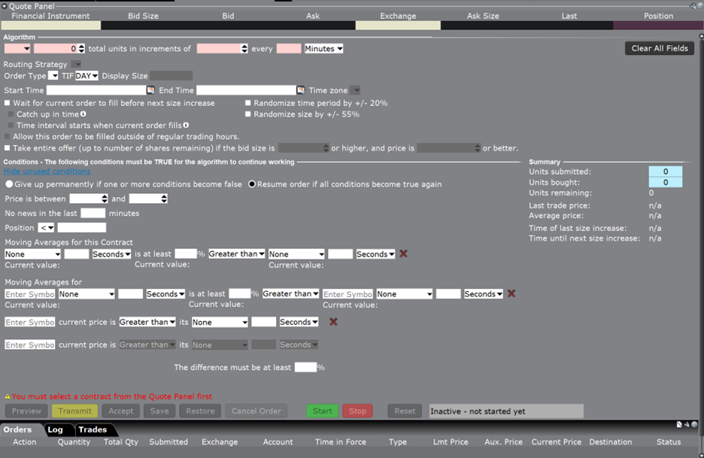The height and width of the screenshot is (458, 704).
Task: Click the yellow warning icon beside contract message
Action: pos(8,396)
